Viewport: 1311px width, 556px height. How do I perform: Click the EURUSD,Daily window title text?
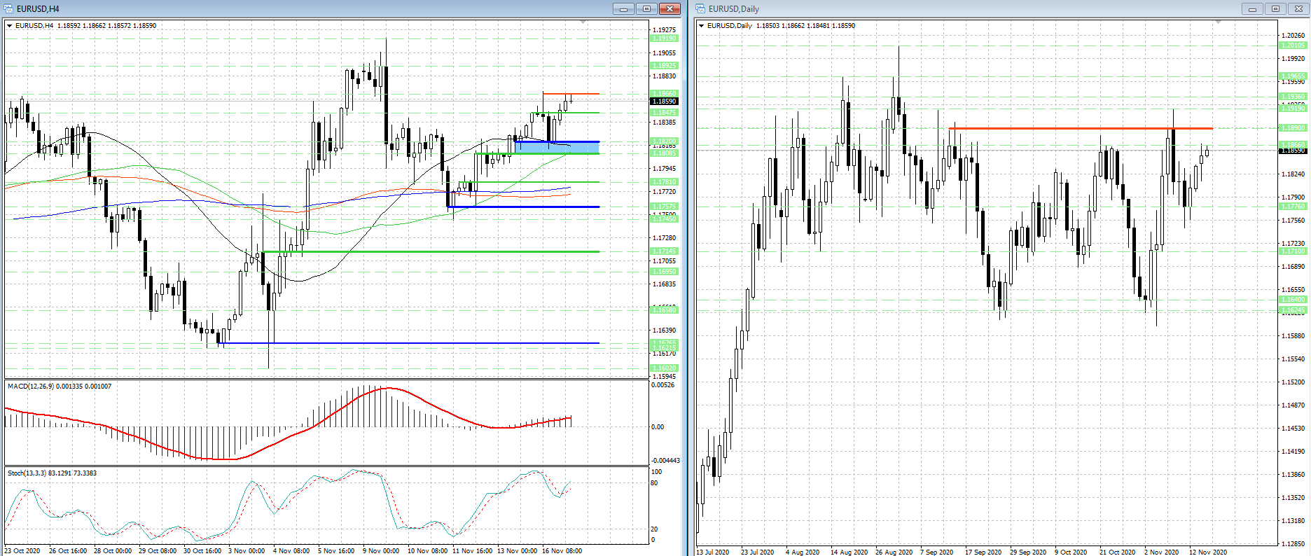(x=734, y=9)
